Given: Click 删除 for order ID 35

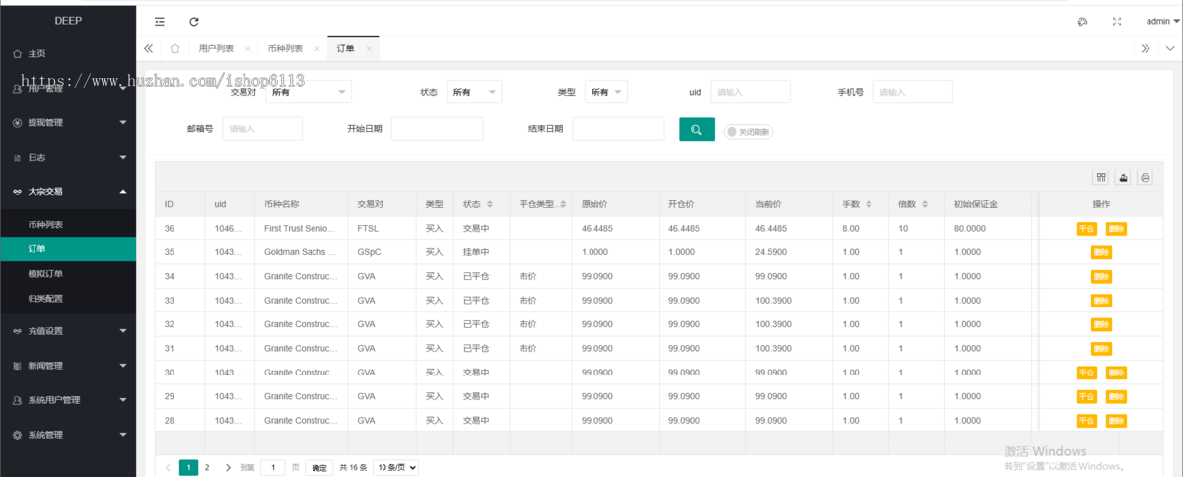Looking at the screenshot, I should click(x=1101, y=252).
